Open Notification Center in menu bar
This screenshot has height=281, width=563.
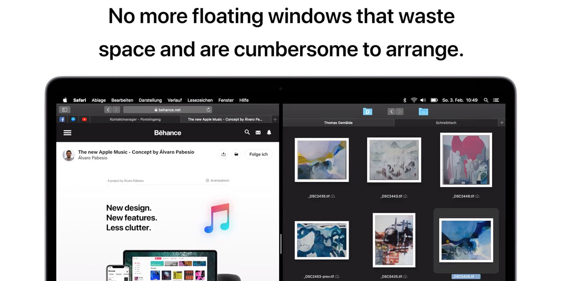coord(496,100)
